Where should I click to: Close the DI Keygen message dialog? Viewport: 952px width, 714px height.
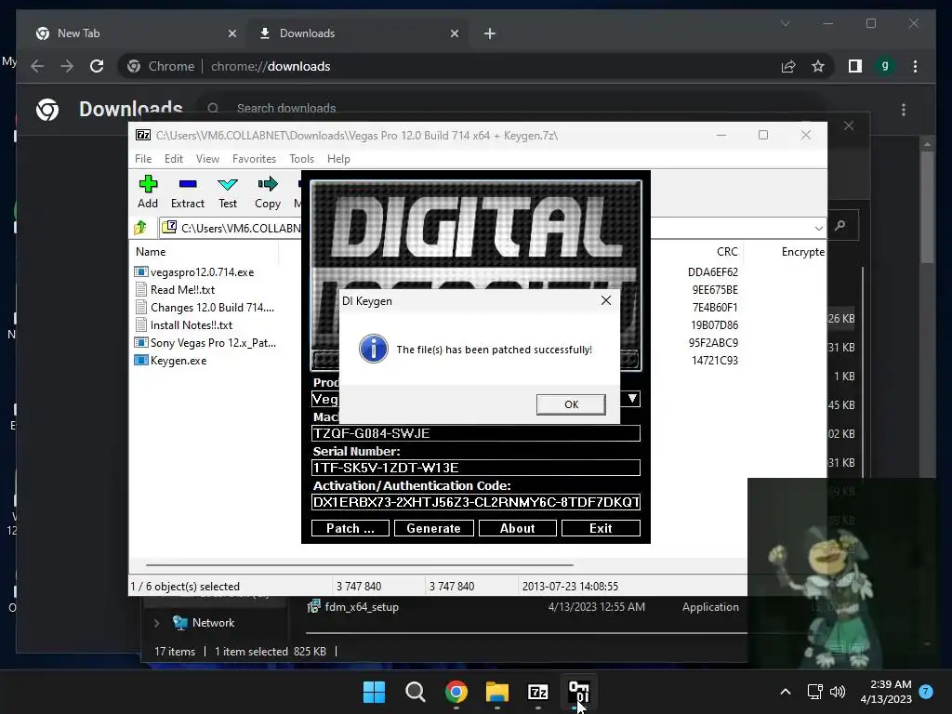(605, 300)
